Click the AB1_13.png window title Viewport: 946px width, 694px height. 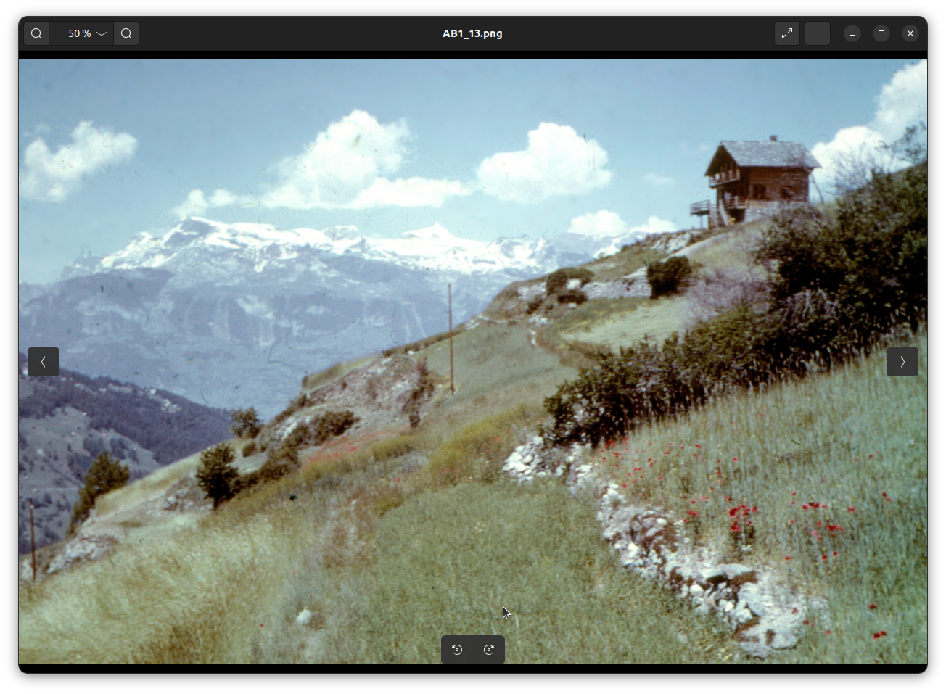click(472, 33)
